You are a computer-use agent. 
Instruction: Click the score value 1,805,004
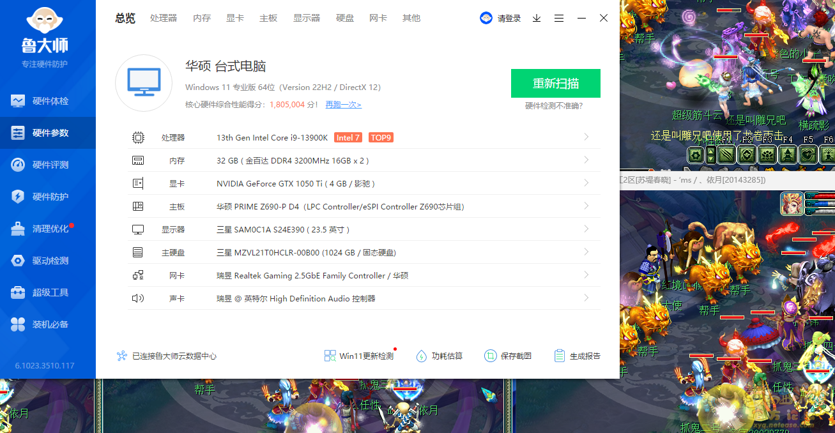[287, 105]
